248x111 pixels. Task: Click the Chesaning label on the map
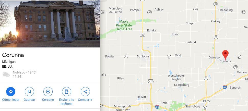(x=225, y=10)
